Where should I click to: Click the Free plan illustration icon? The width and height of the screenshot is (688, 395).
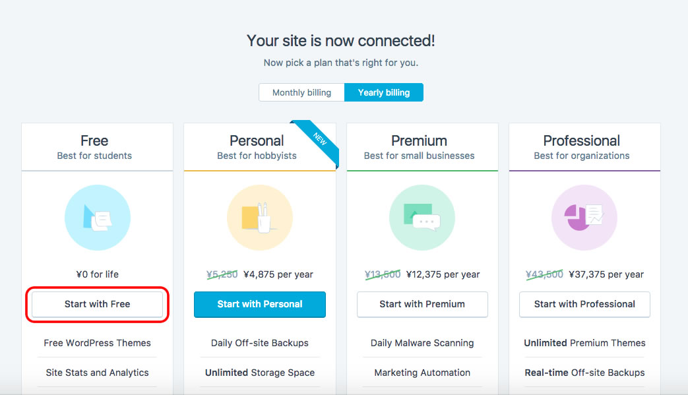[x=97, y=218]
